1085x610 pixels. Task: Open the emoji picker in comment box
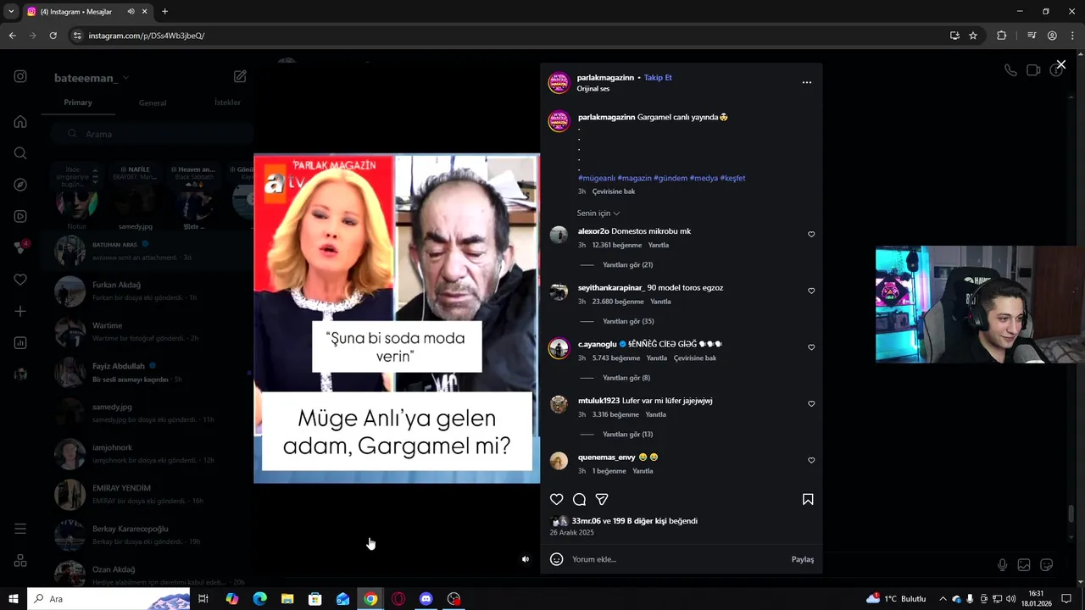[x=557, y=559]
